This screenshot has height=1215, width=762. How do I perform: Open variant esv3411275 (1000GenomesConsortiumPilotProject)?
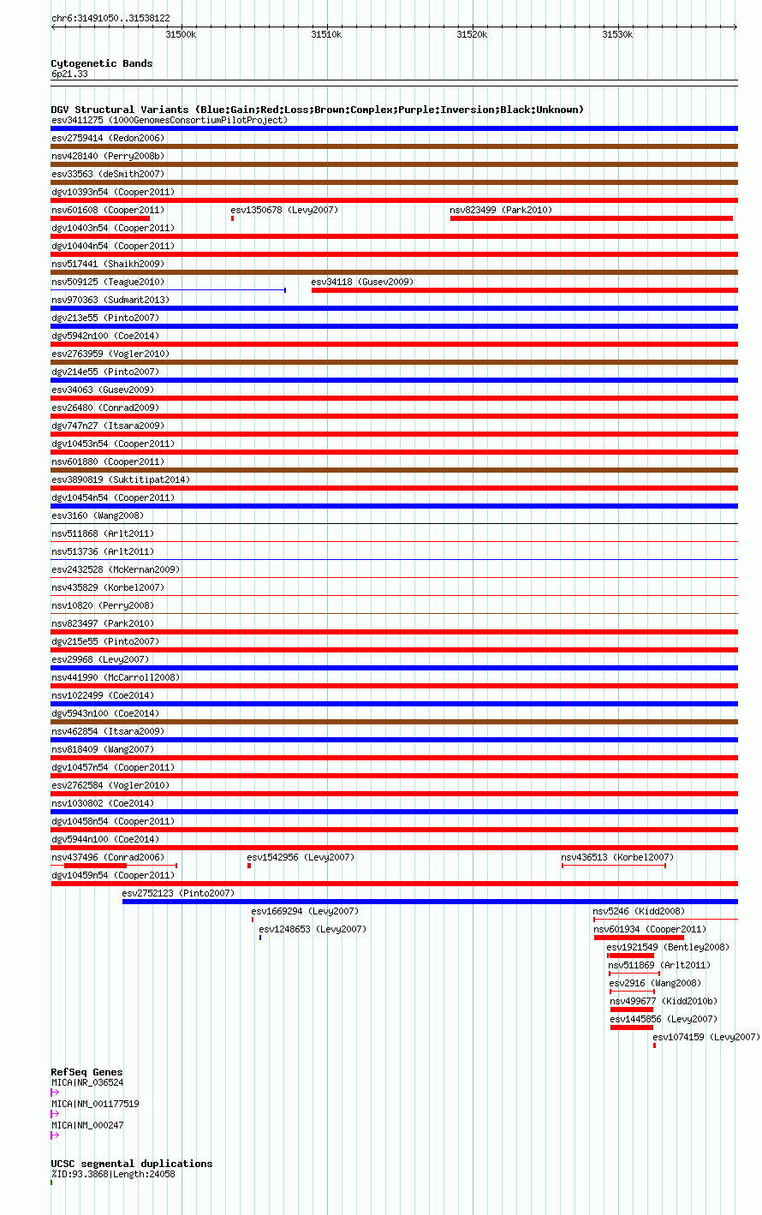(x=170, y=120)
